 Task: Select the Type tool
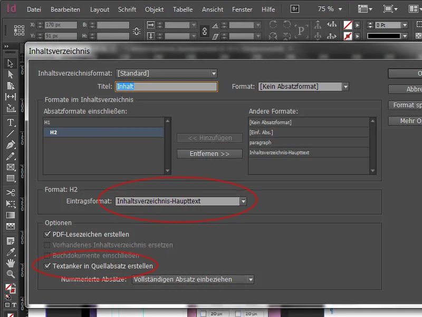pyautogui.click(x=11, y=123)
